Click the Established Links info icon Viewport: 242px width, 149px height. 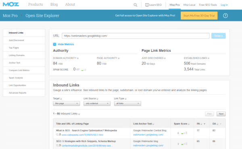point(209,58)
